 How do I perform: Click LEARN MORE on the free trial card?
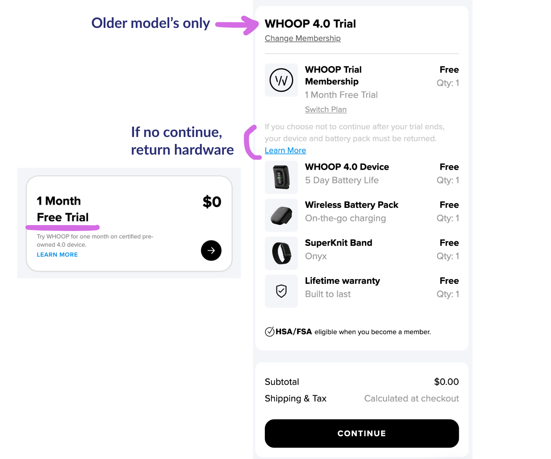point(57,254)
